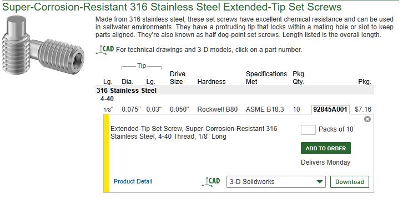Click the Hardness column header
Screen dimensions: 403x210
pos(211,82)
